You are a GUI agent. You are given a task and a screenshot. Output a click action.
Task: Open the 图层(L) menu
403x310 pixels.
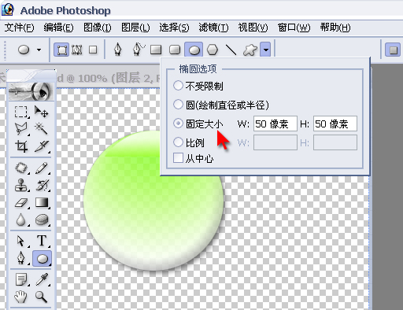pyautogui.click(x=135, y=28)
